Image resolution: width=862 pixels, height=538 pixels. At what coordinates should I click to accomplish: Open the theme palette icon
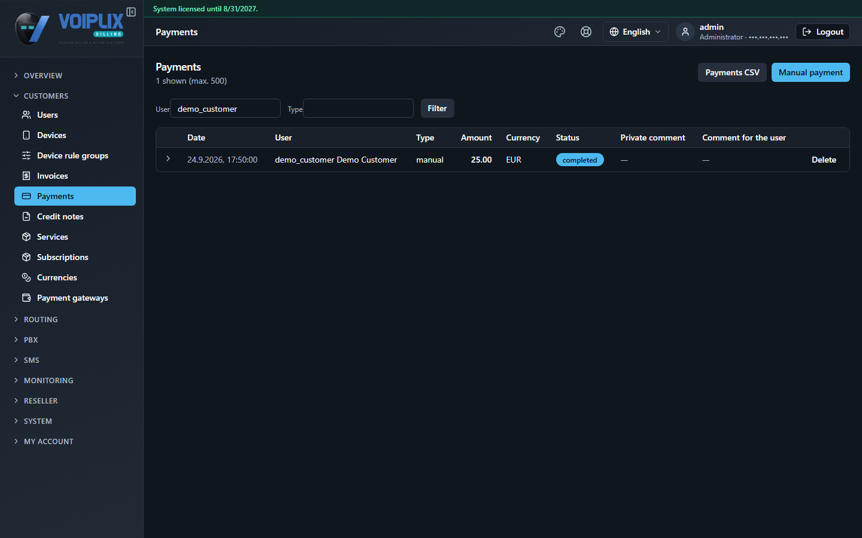pos(560,32)
